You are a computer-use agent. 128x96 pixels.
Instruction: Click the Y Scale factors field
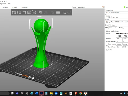[125, 44]
